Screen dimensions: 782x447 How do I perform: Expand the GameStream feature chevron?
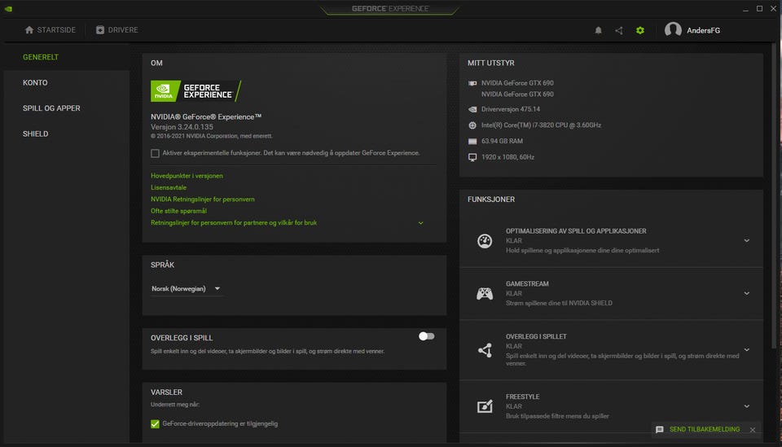tap(747, 293)
